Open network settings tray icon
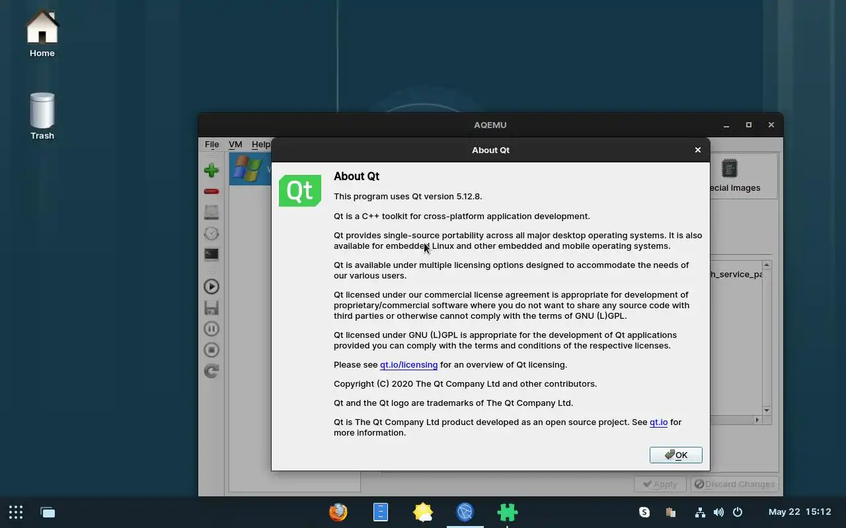 (699, 512)
